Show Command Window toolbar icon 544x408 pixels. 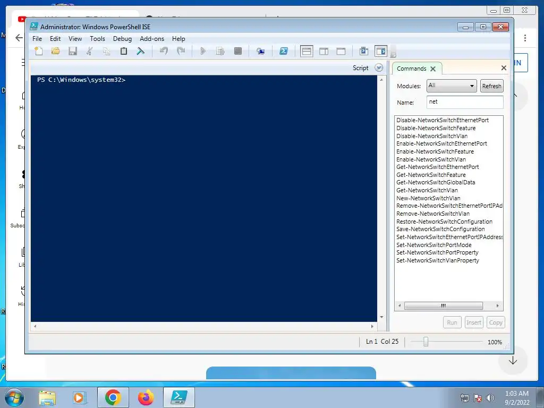coord(363,52)
